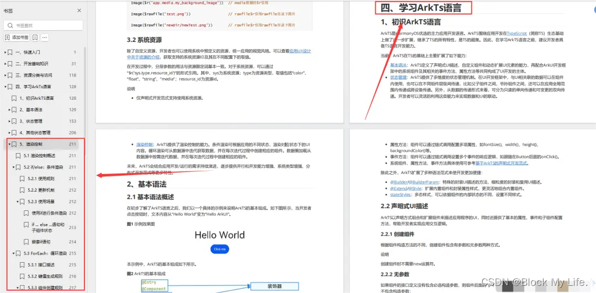Screen dimensions: 596x293
Task: Select bookmark 5.3.1 接口描述
Action: 41,264
